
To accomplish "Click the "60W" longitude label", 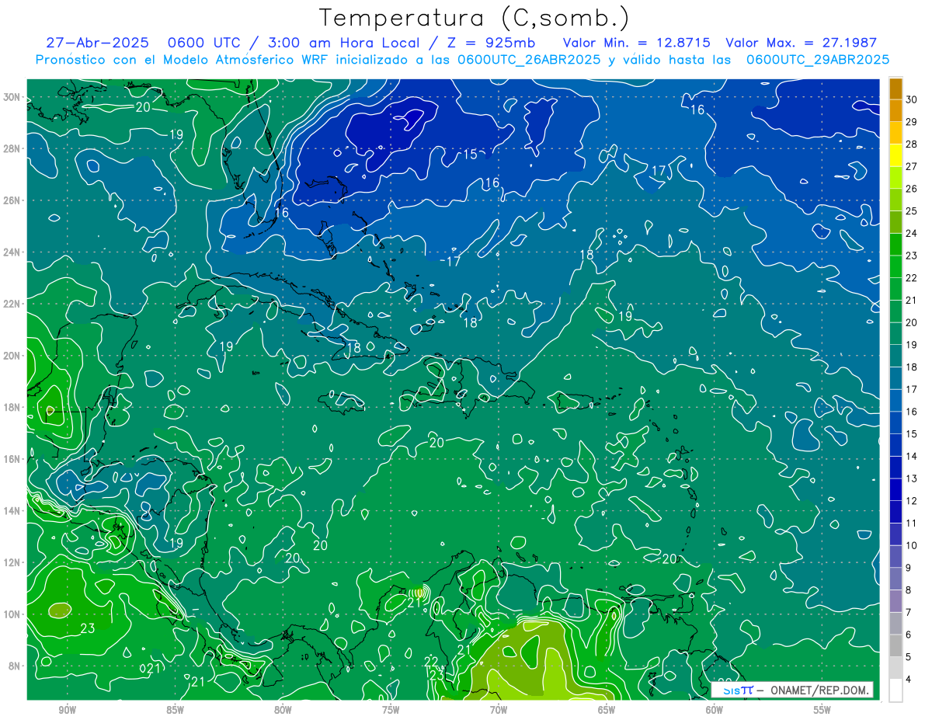I will 715,710.
